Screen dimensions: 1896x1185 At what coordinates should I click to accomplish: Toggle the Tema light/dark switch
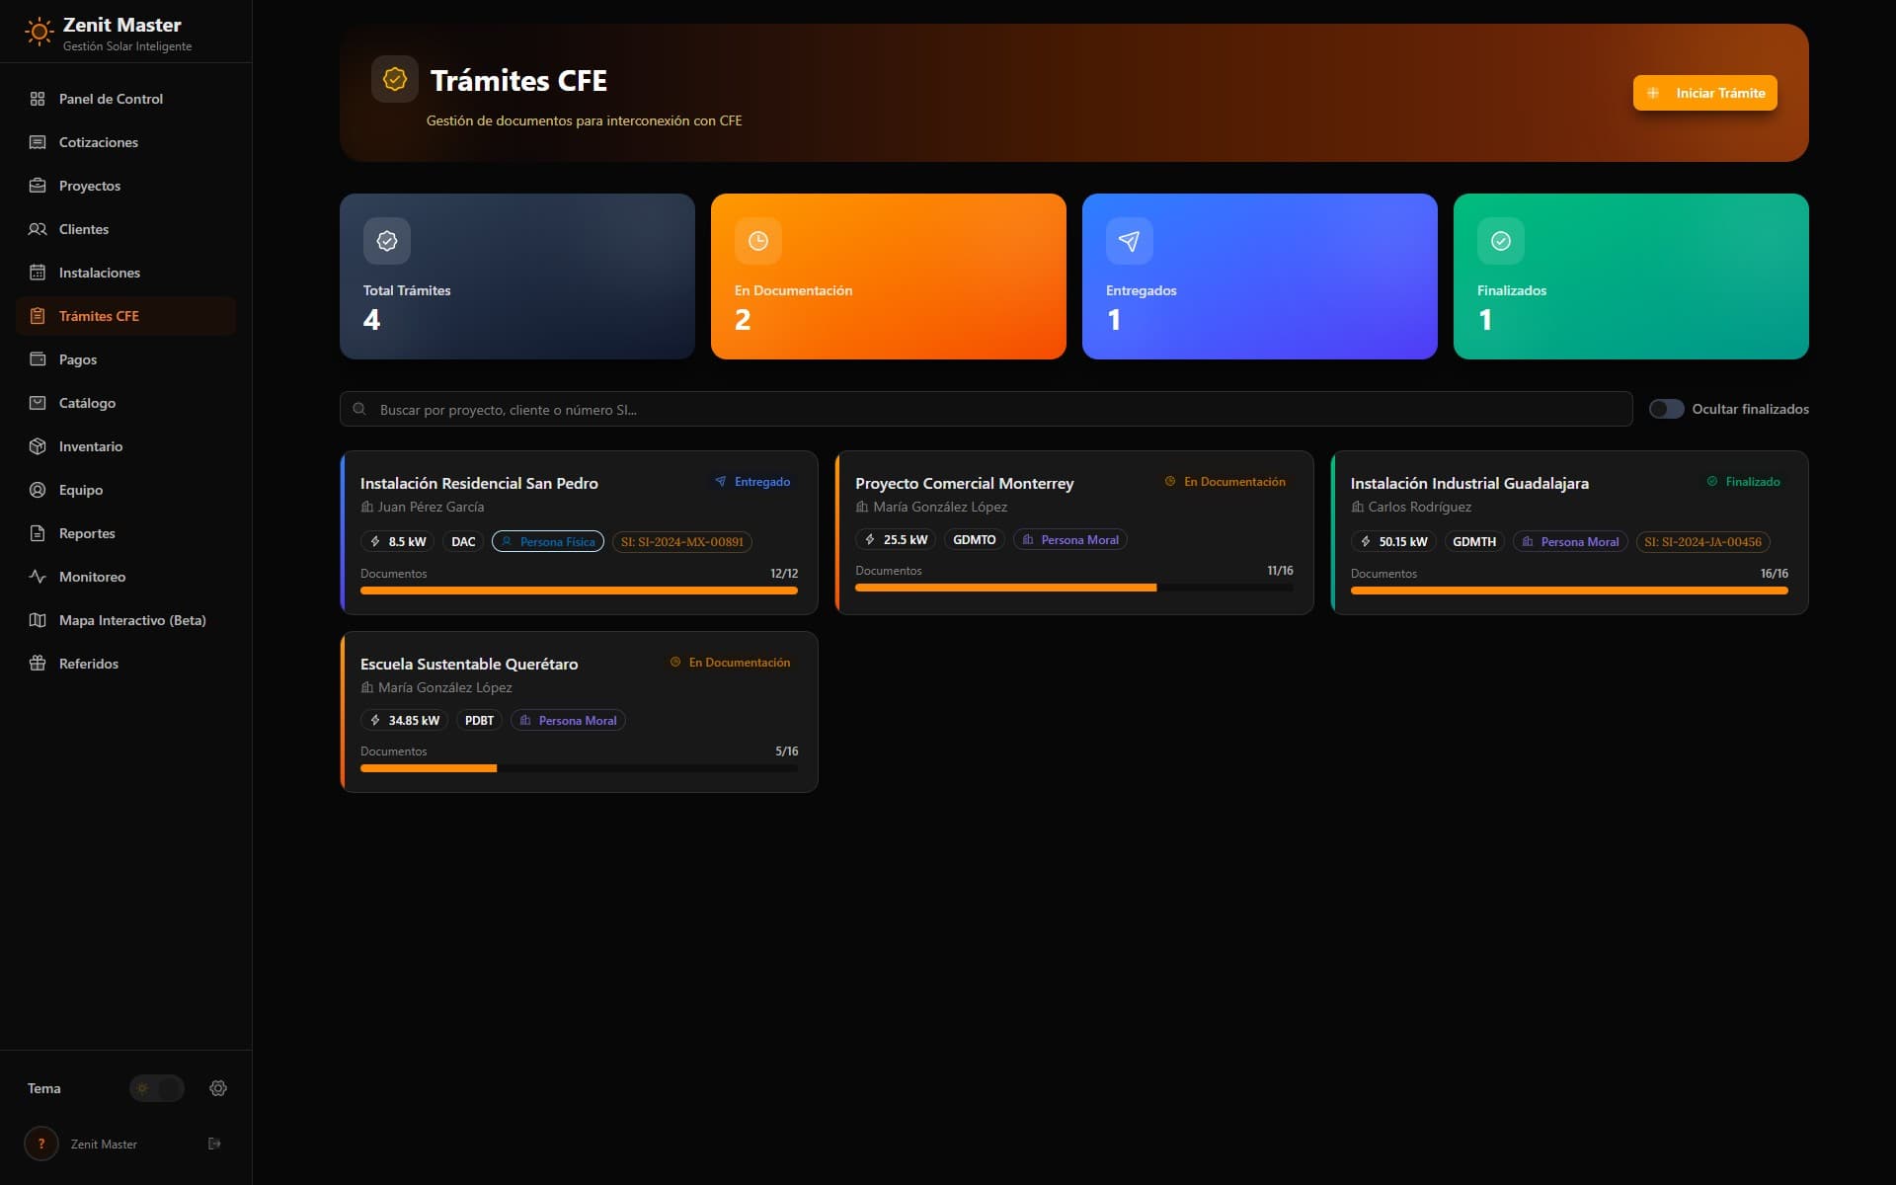tap(157, 1088)
